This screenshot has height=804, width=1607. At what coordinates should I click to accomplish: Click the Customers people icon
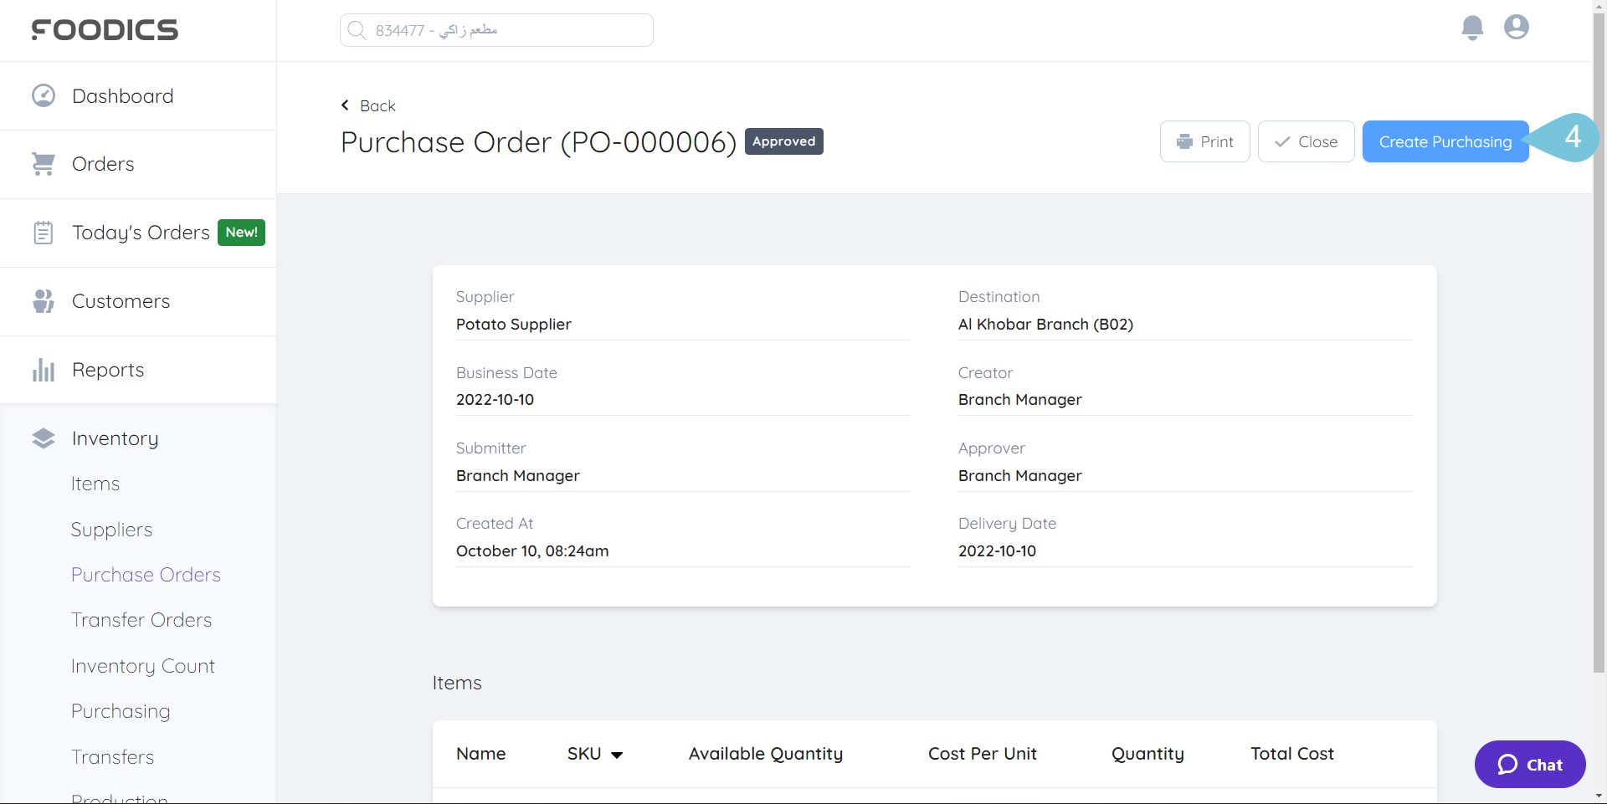[x=43, y=300]
